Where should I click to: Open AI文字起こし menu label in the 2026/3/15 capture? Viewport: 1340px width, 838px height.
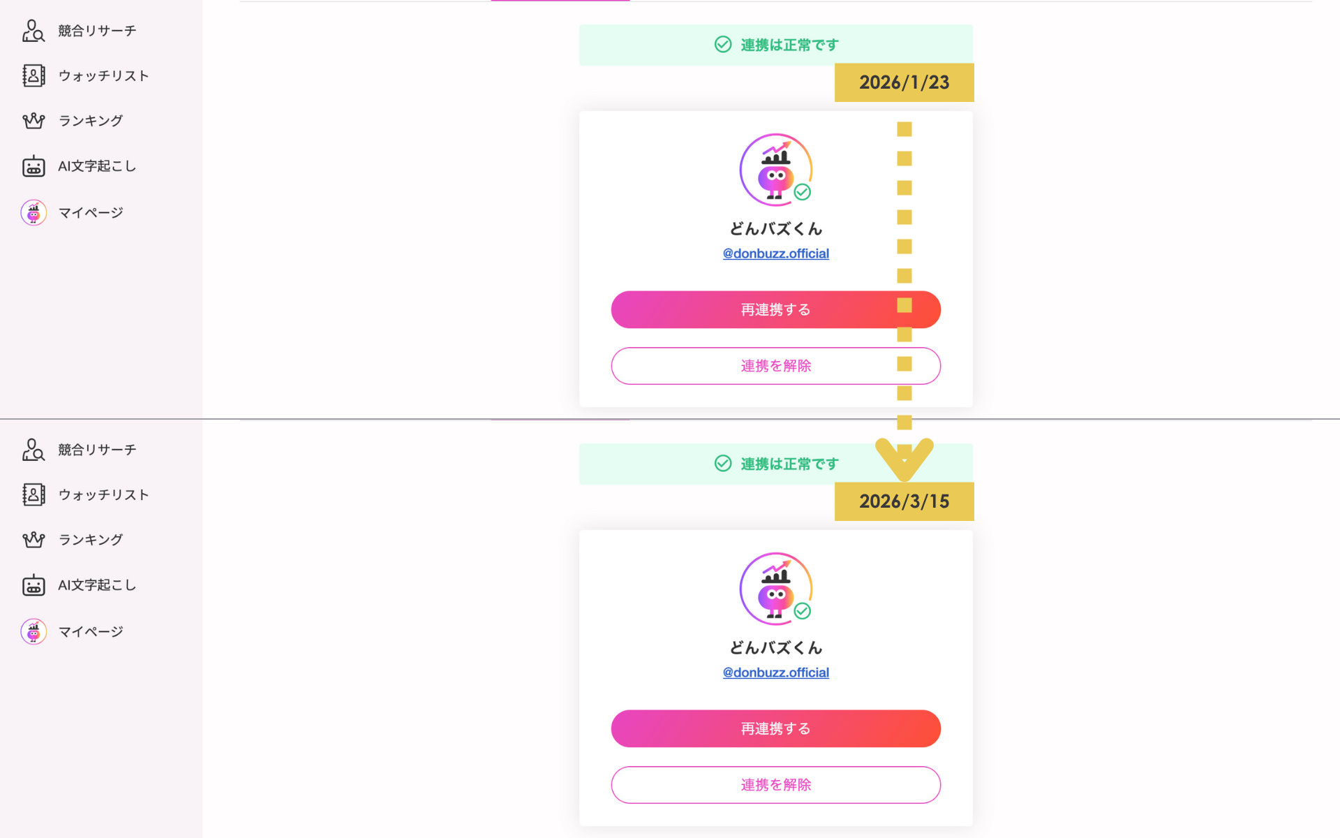pyautogui.click(x=97, y=585)
